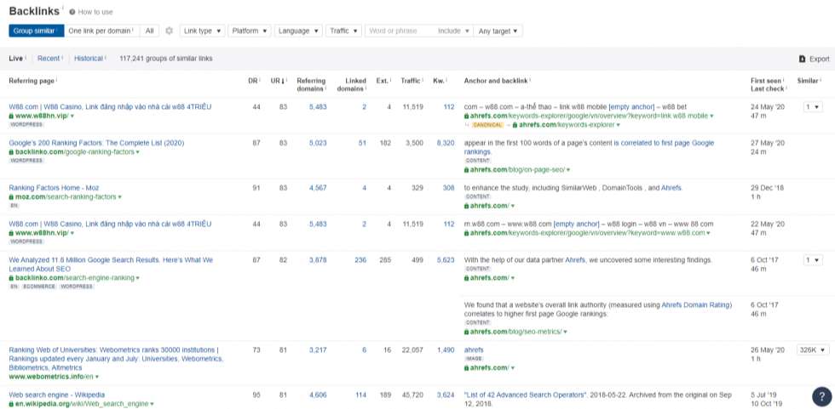Open the Link type dropdown
This screenshot has height=409, width=835.
tap(203, 31)
